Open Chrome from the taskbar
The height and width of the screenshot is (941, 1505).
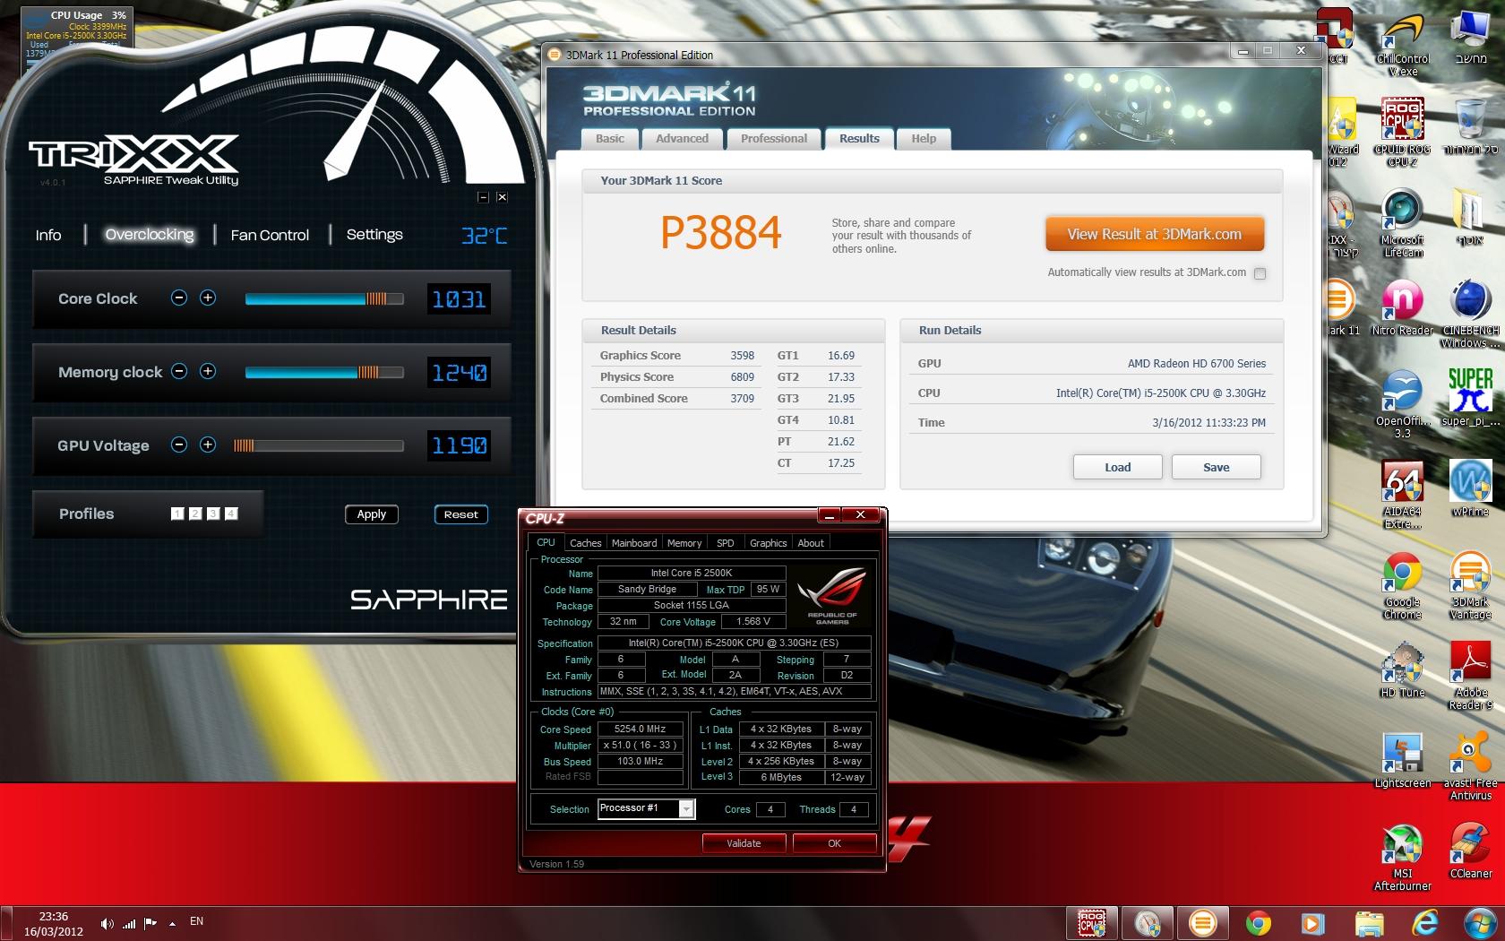(x=1258, y=922)
